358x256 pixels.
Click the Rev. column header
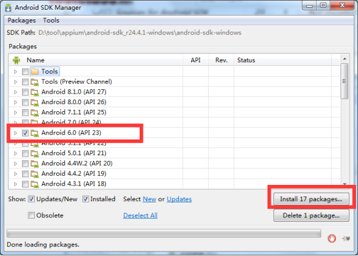coord(221,60)
